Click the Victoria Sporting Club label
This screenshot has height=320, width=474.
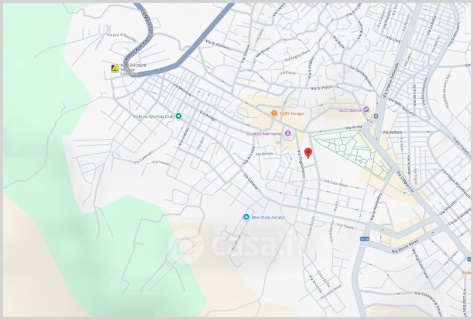(153, 117)
